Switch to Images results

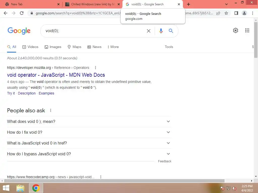[53, 47]
